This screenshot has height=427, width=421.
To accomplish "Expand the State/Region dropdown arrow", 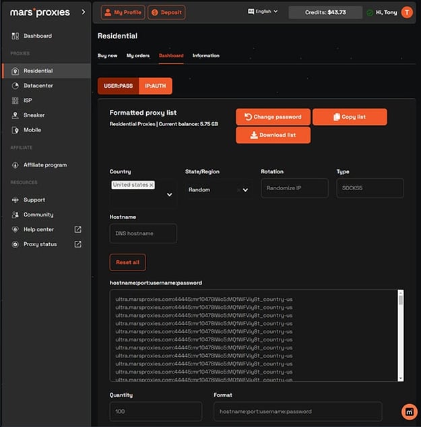I will (x=245, y=190).
